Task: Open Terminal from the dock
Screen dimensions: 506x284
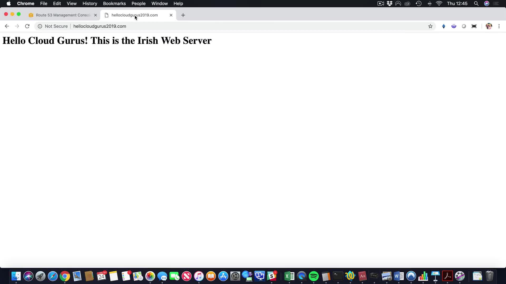Action: tap(338, 276)
